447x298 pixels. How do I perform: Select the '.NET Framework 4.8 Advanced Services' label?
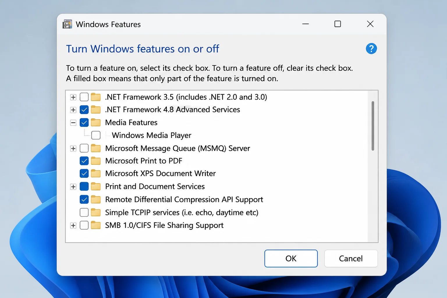tap(173, 110)
